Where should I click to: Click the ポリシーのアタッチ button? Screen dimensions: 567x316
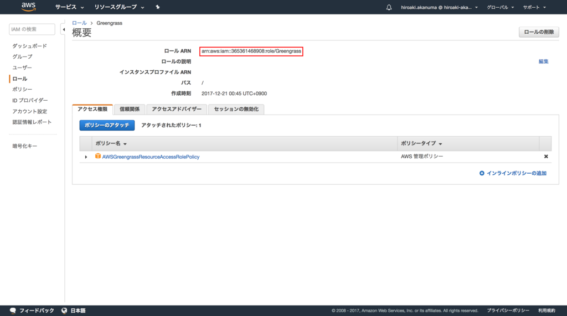click(x=107, y=125)
